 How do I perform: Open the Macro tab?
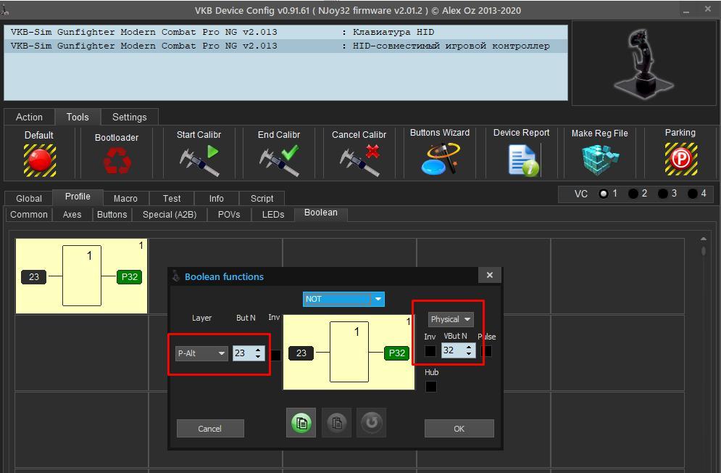(x=125, y=199)
